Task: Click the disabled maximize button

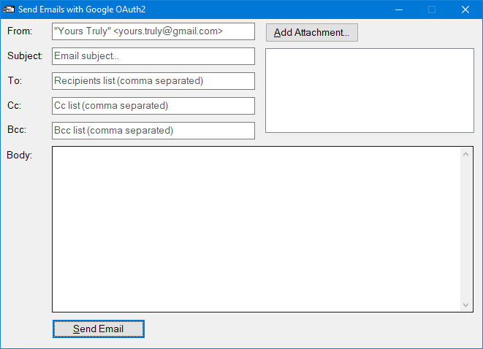Action: coord(432,9)
